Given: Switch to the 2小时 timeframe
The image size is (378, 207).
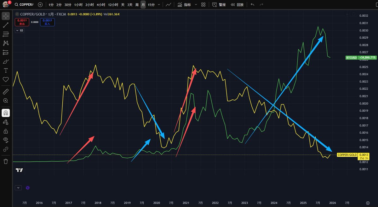Looking at the screenshot, I should point(90,5).
